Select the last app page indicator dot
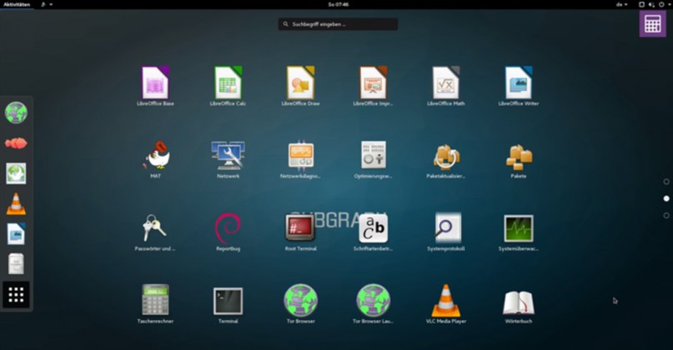 [x=666, y=215]
